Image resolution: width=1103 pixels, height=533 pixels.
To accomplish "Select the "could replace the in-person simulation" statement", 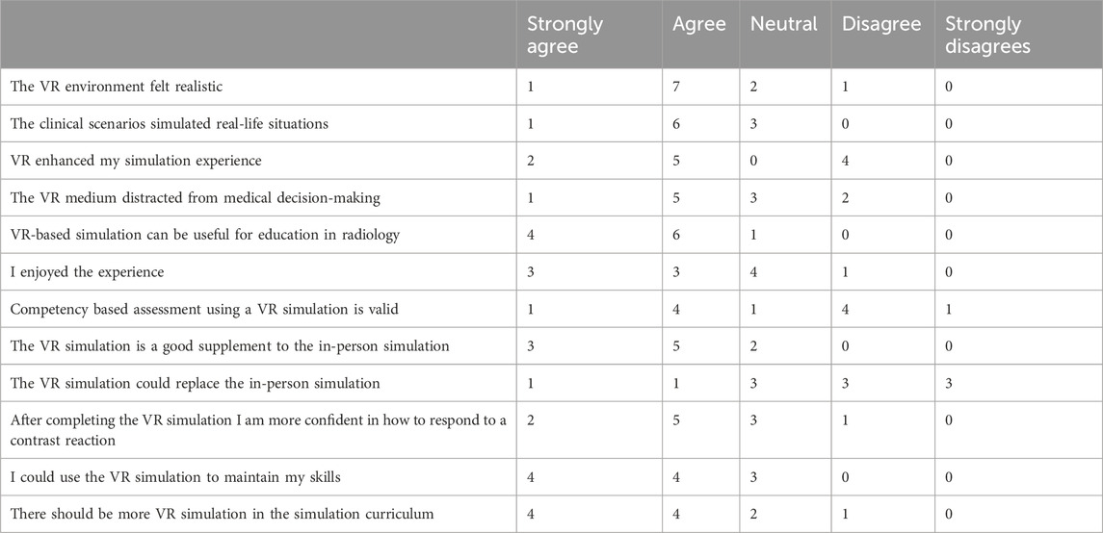I will (196, 383).
